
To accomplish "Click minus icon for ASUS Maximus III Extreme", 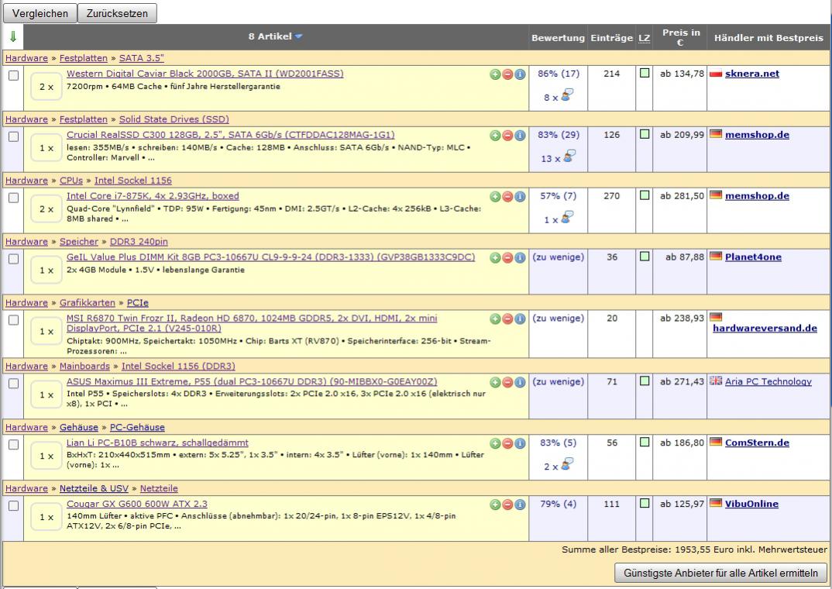I will point(507,382).
